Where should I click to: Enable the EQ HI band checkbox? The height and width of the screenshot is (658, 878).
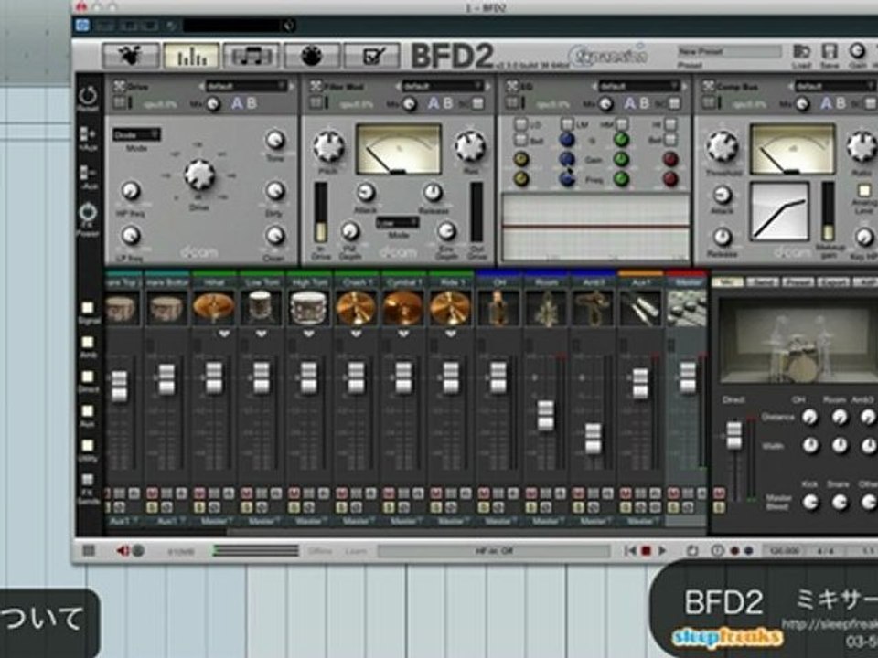coord(669,123)
